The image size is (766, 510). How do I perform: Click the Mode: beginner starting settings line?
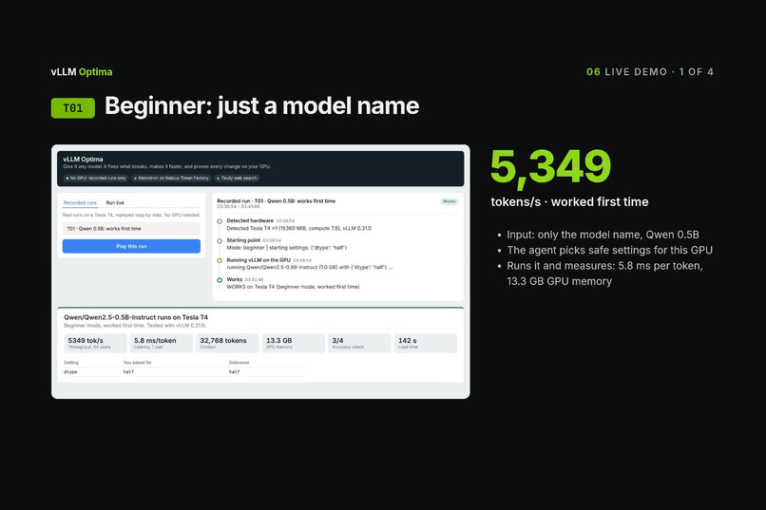click(286, 248)
